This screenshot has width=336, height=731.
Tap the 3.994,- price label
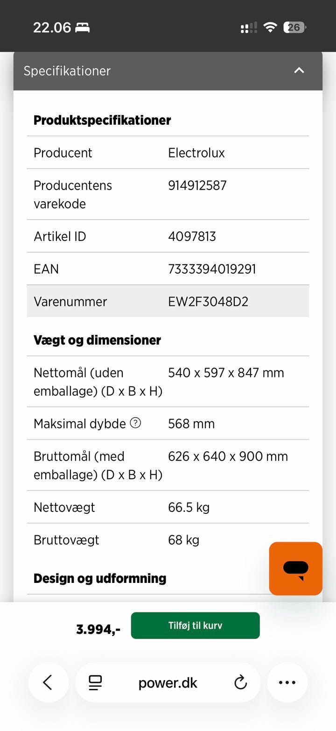click(x=98, y=629)
